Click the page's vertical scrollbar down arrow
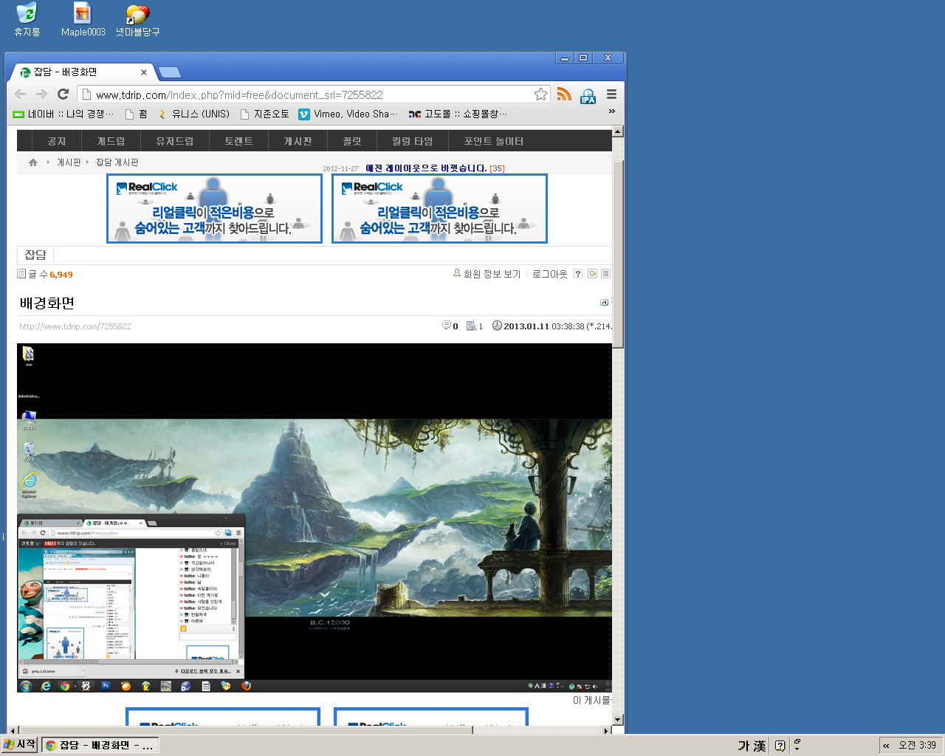The image size is (945, 756). [618, 719]
